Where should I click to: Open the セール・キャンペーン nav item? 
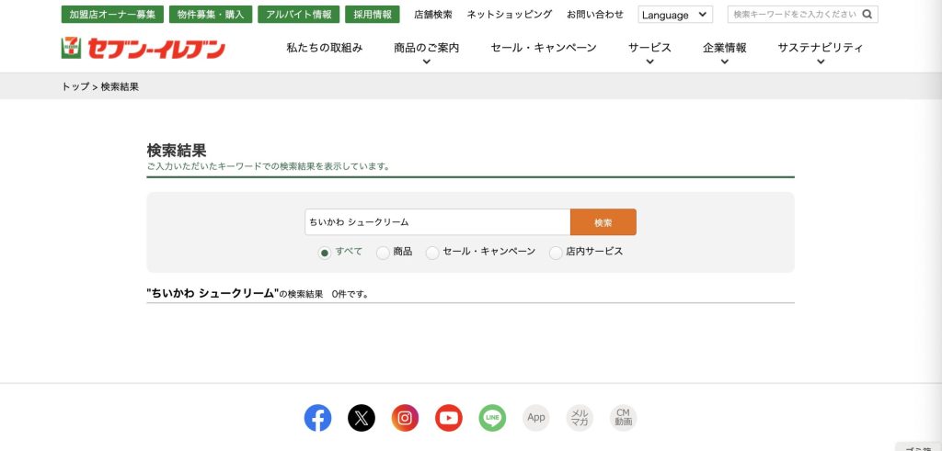544,48
